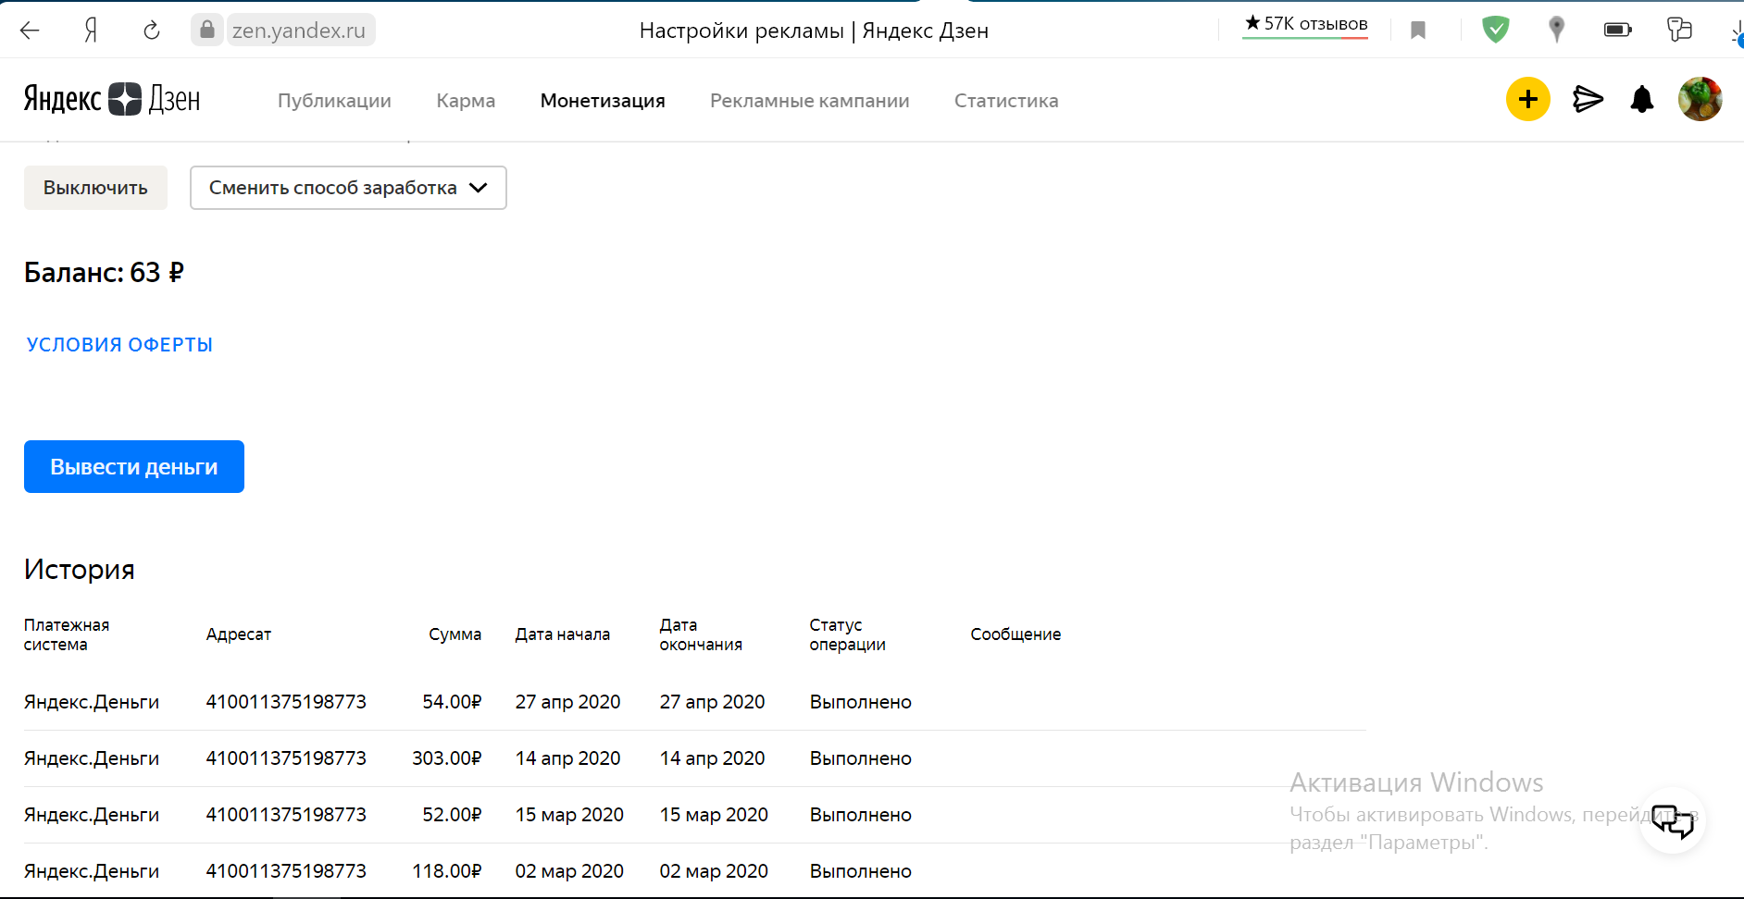
Task: Click the Сообщение column header
Action: click(1015, 634)
